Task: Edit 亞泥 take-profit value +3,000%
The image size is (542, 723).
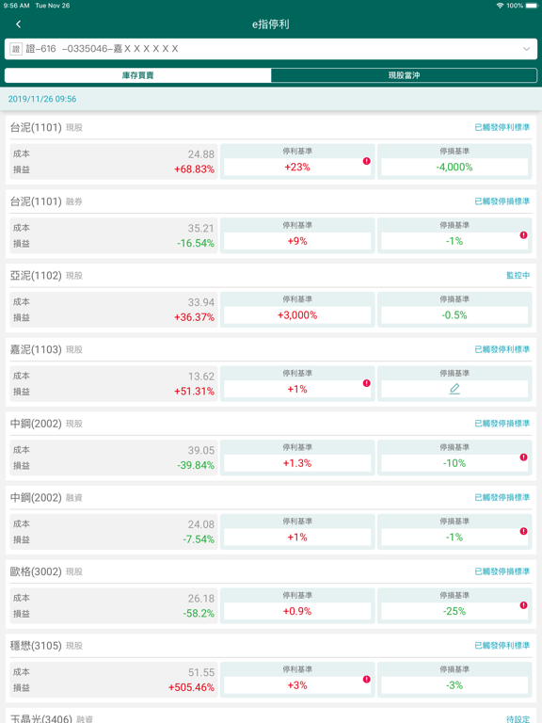Action: (297, 315)
